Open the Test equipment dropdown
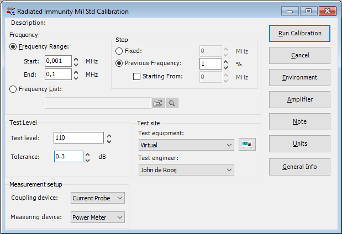The width and height of the screenshot is (342, 234). (186, 145)
